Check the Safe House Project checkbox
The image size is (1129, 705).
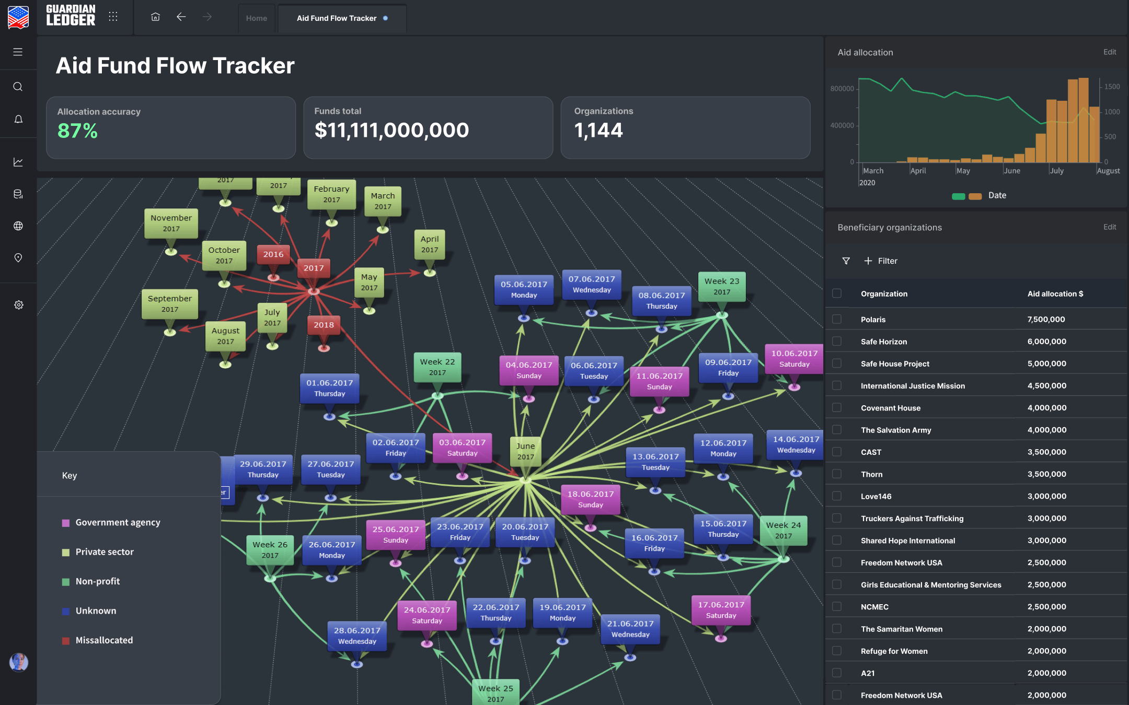[x=837, y=363]
